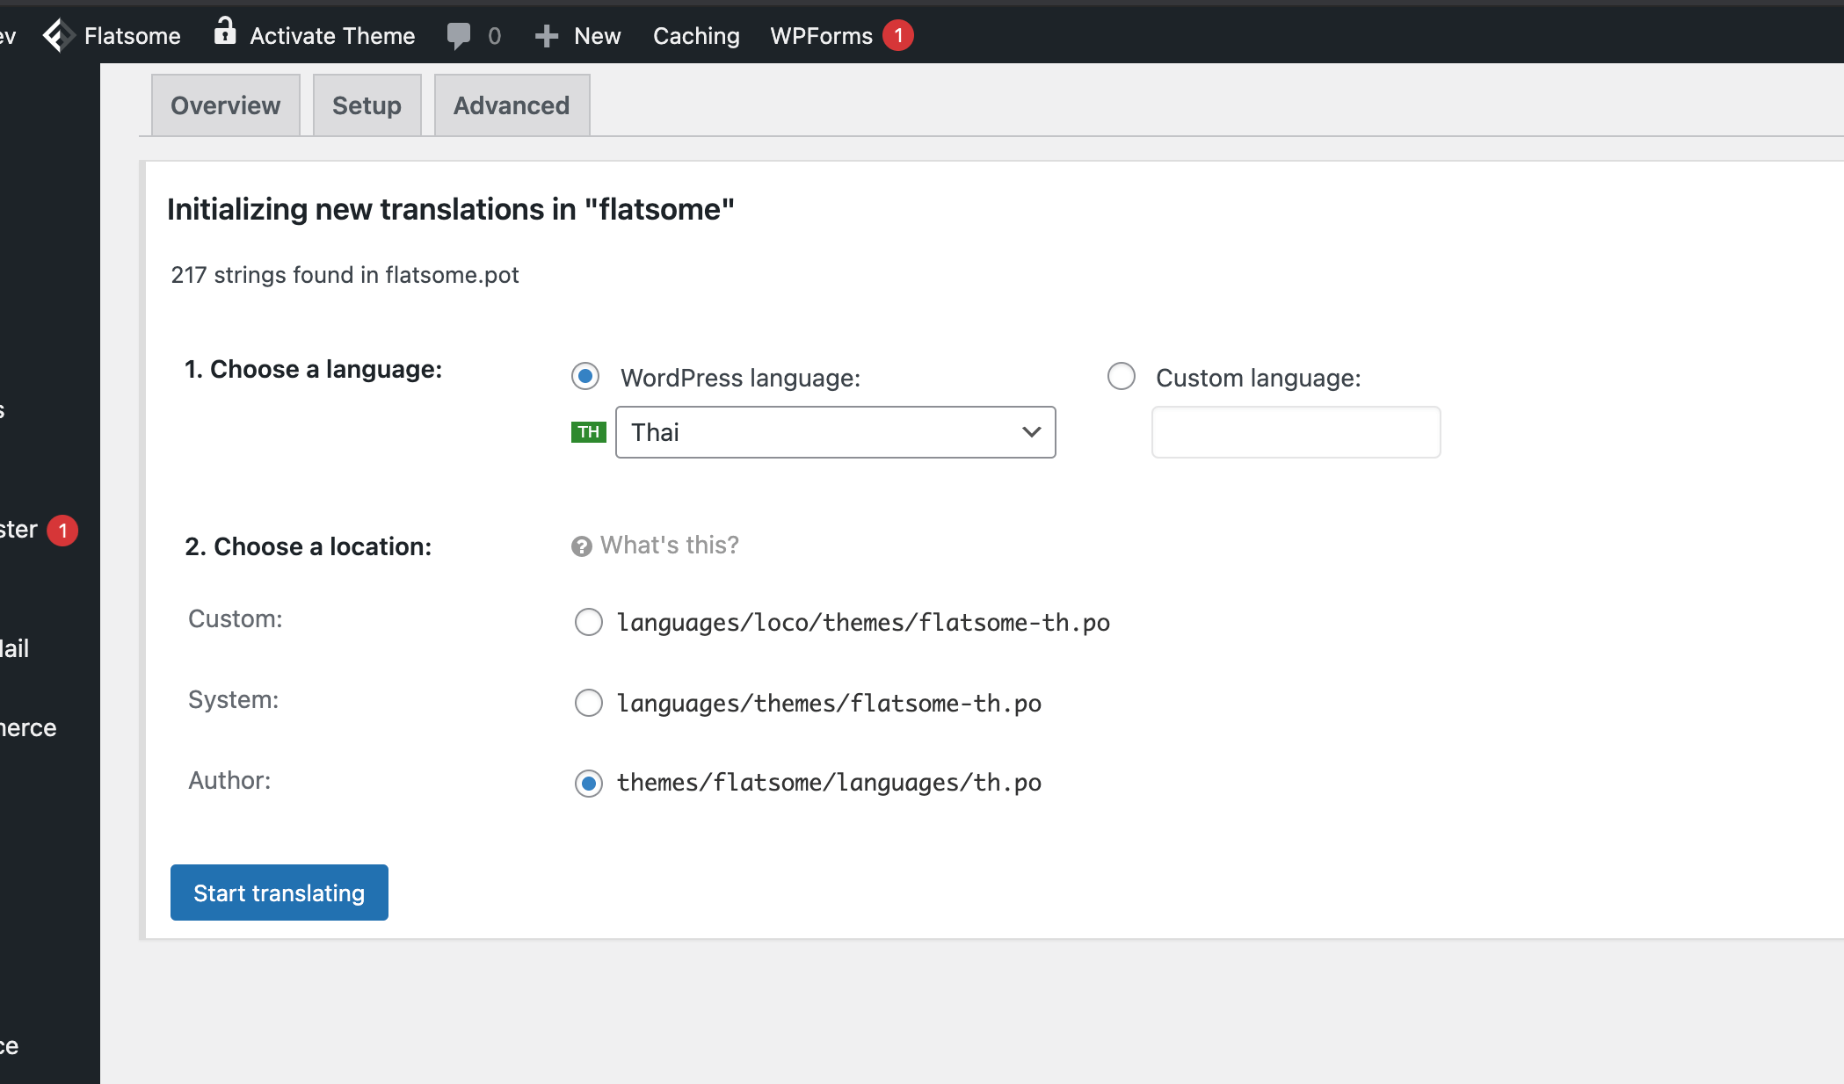Switch to the Overview tab

tap(226, 105)
